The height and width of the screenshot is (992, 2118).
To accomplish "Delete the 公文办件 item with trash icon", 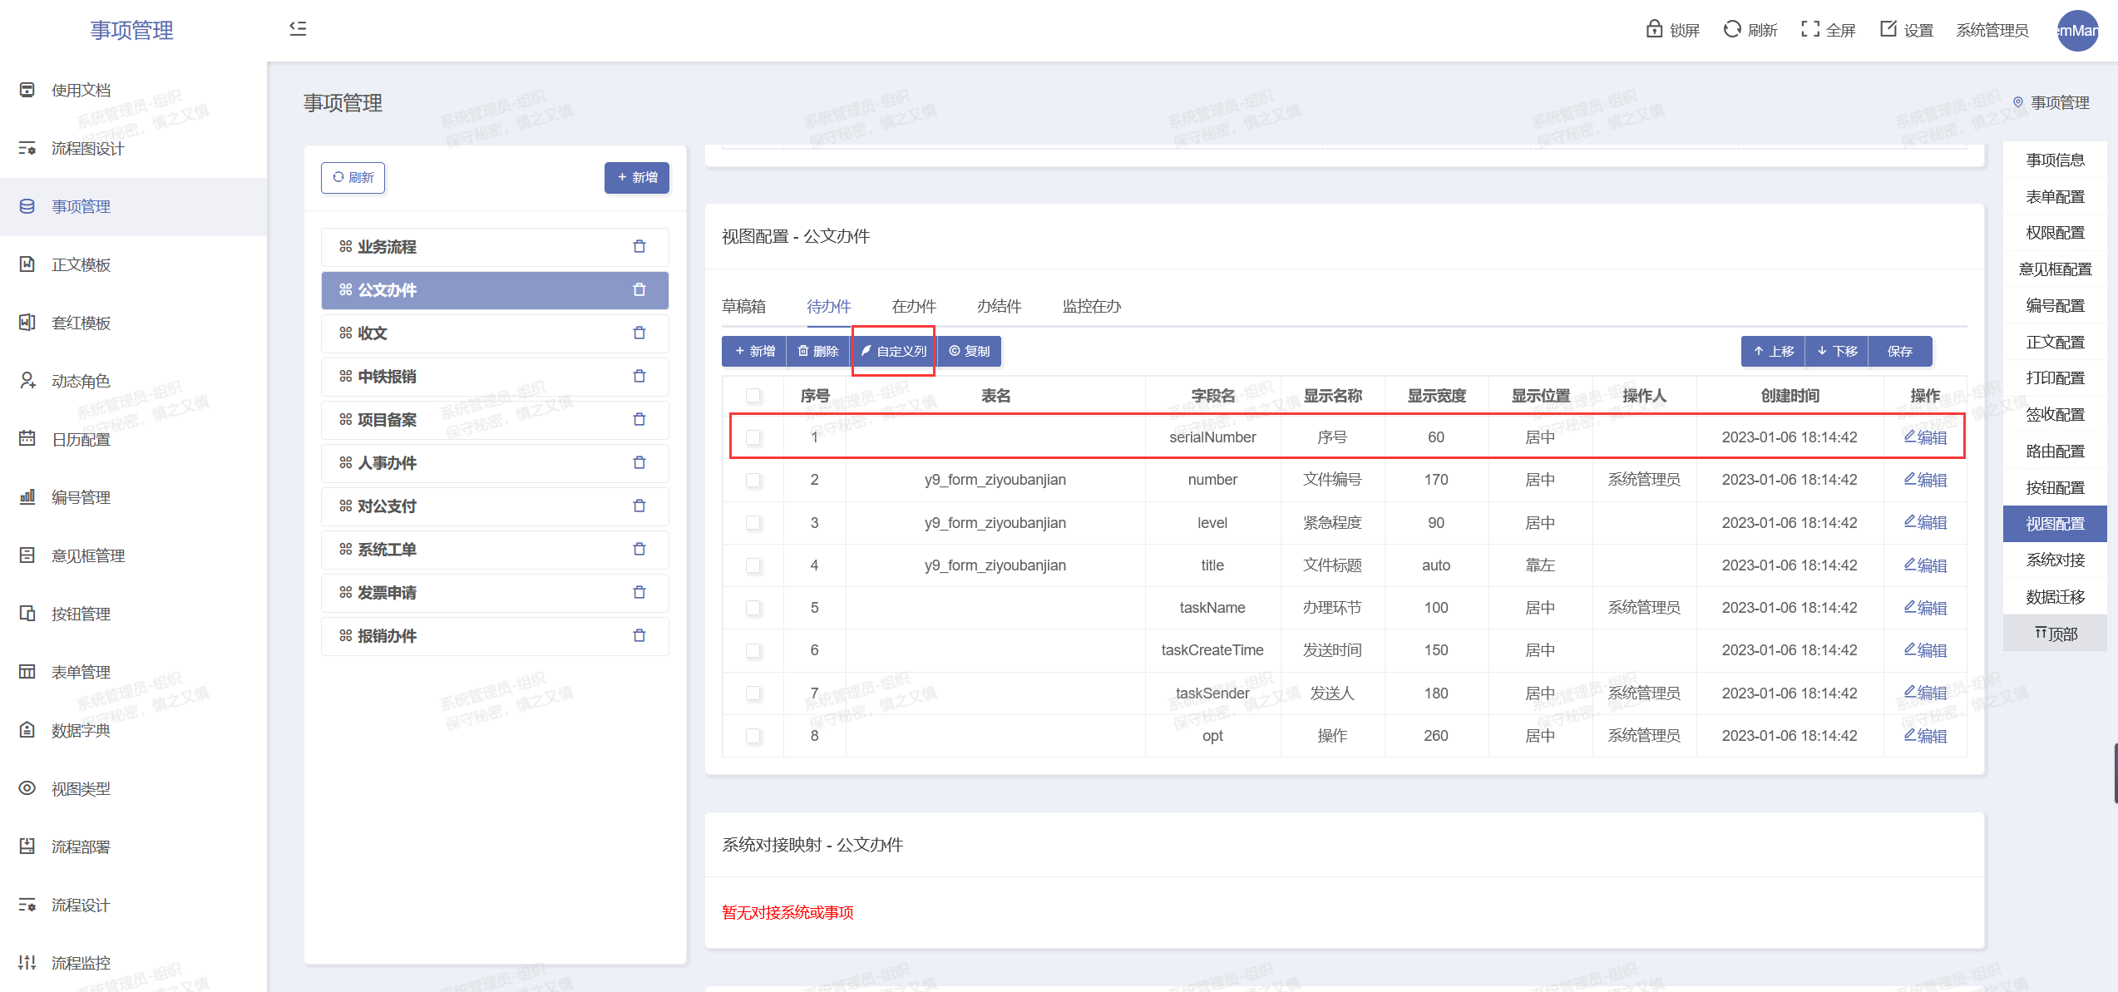I will click(639, 289).
